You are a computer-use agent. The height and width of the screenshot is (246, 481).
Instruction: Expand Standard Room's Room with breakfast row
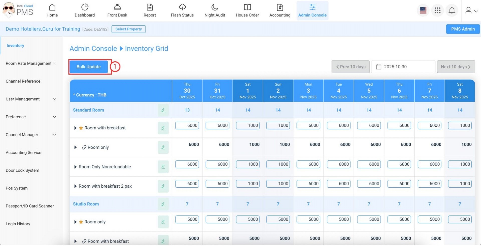(x=75, y=128)
